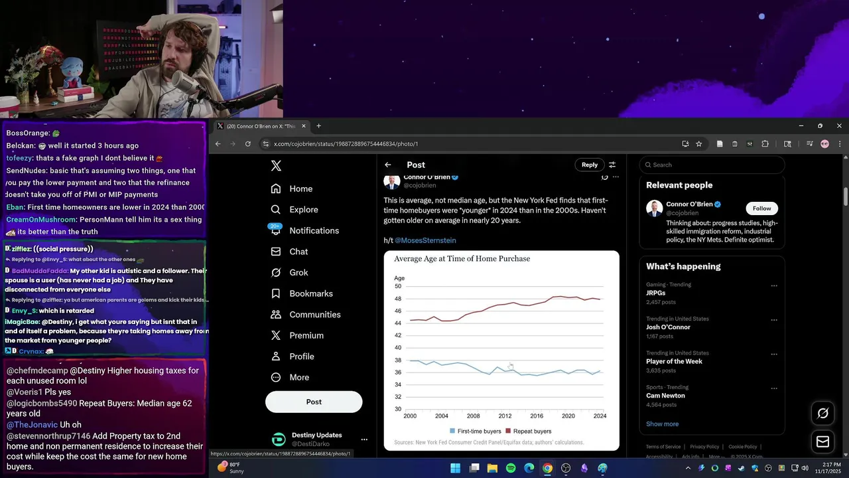Click the document extension icon in toolbar
The height and width of the screenshot is (478, 849).
[720, 143]
